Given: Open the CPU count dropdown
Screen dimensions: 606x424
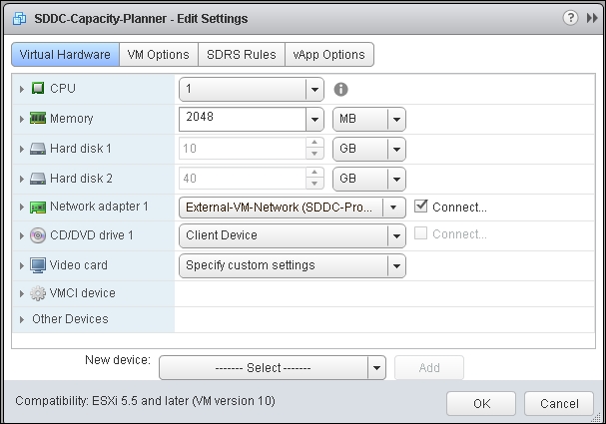Looking at the screenshot, I should click(252, 89).
